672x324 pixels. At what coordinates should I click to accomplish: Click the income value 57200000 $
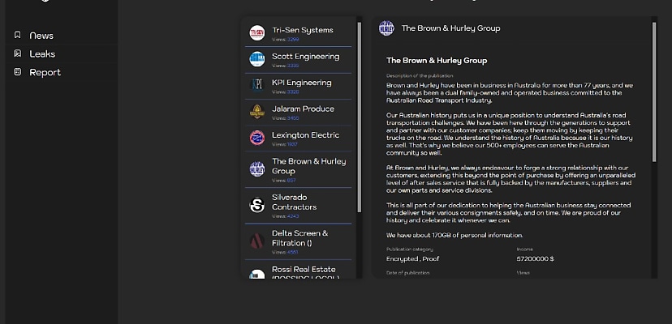pyautogui.click(x=536, y=259)
